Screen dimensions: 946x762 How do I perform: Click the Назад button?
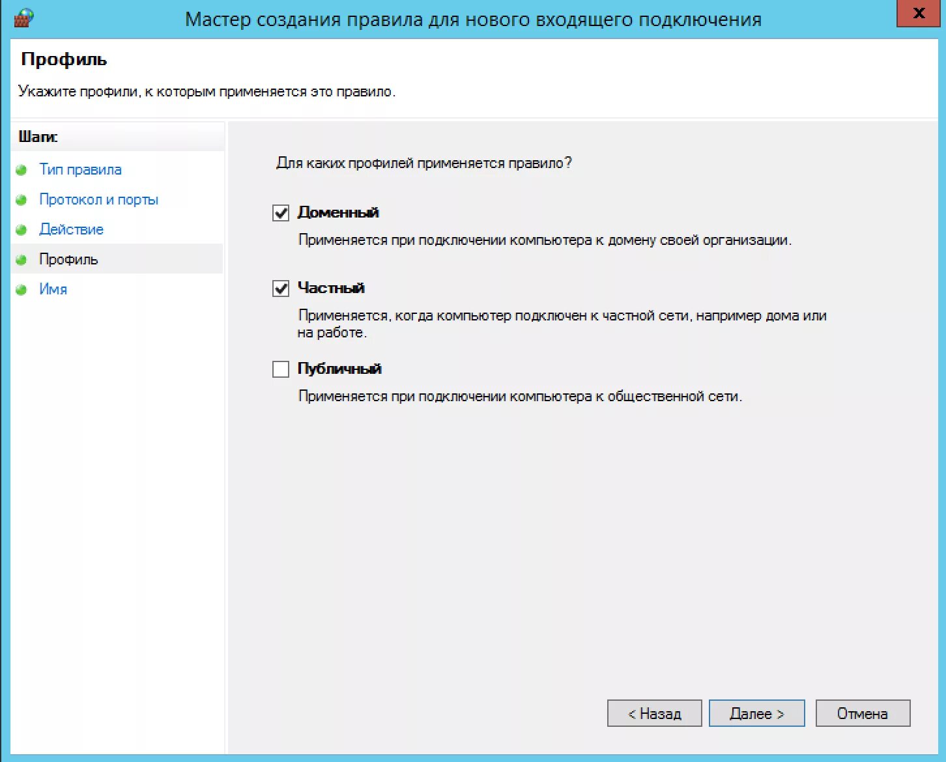[654, 714]
